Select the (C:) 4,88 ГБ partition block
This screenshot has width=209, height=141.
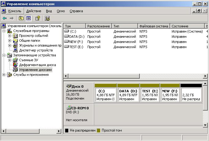point(105,93)
